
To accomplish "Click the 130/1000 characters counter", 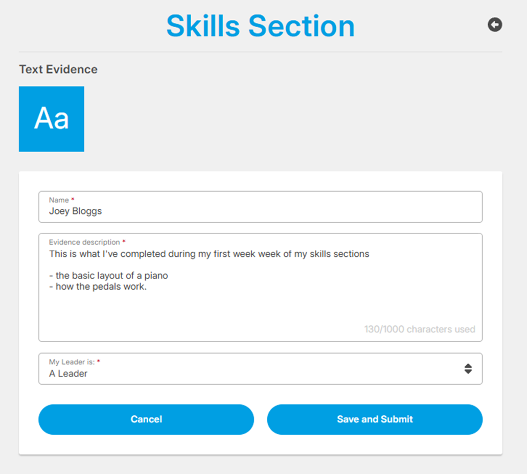I will (x=419, y=329).
